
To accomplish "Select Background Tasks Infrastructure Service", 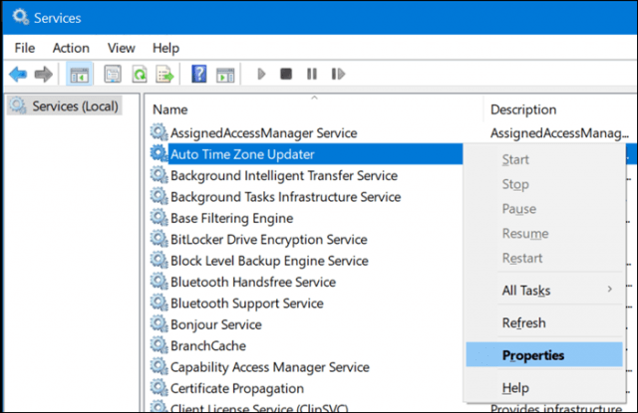I will (285, 197).
